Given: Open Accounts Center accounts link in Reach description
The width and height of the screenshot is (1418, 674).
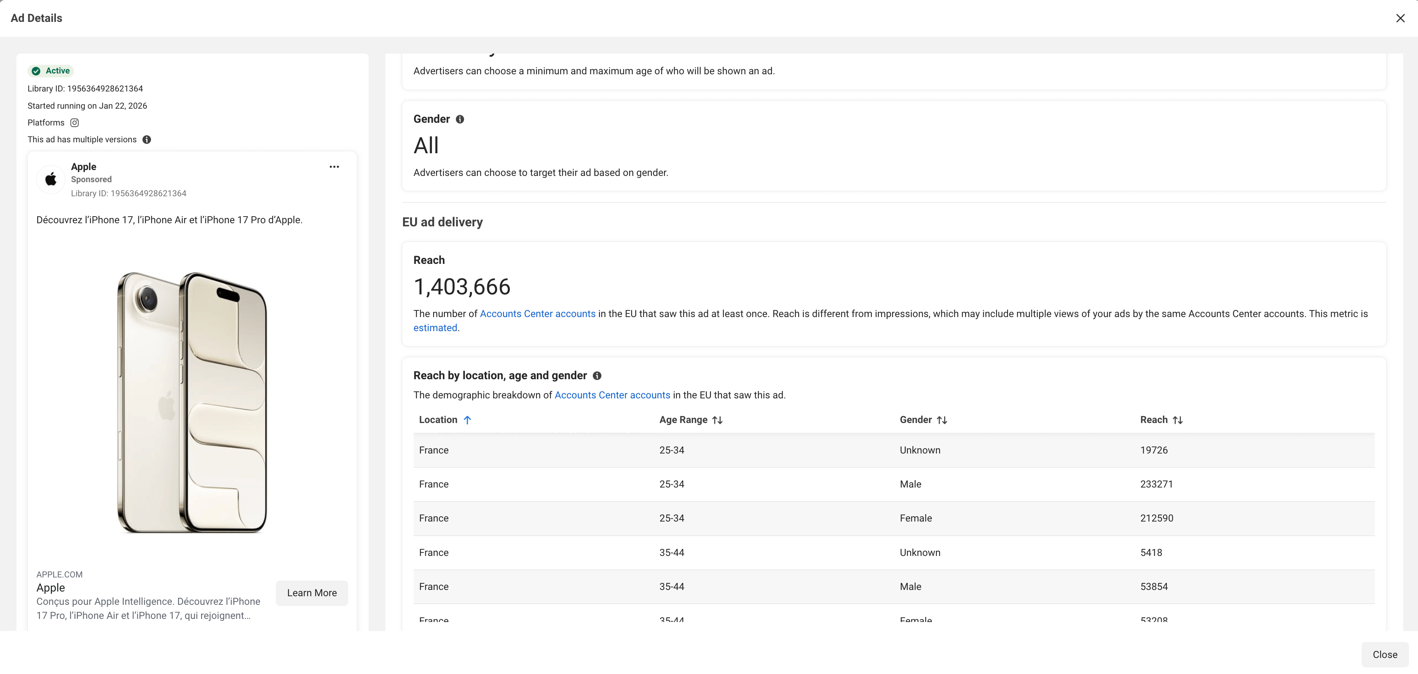Looking at the screenshot, I should pos(537,314).
